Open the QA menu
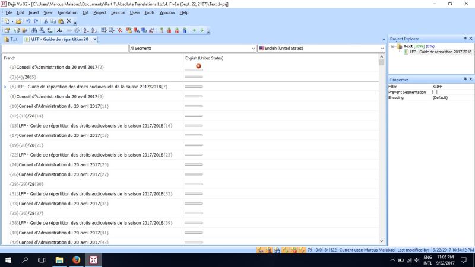475x267 pixels. point(85,12)
